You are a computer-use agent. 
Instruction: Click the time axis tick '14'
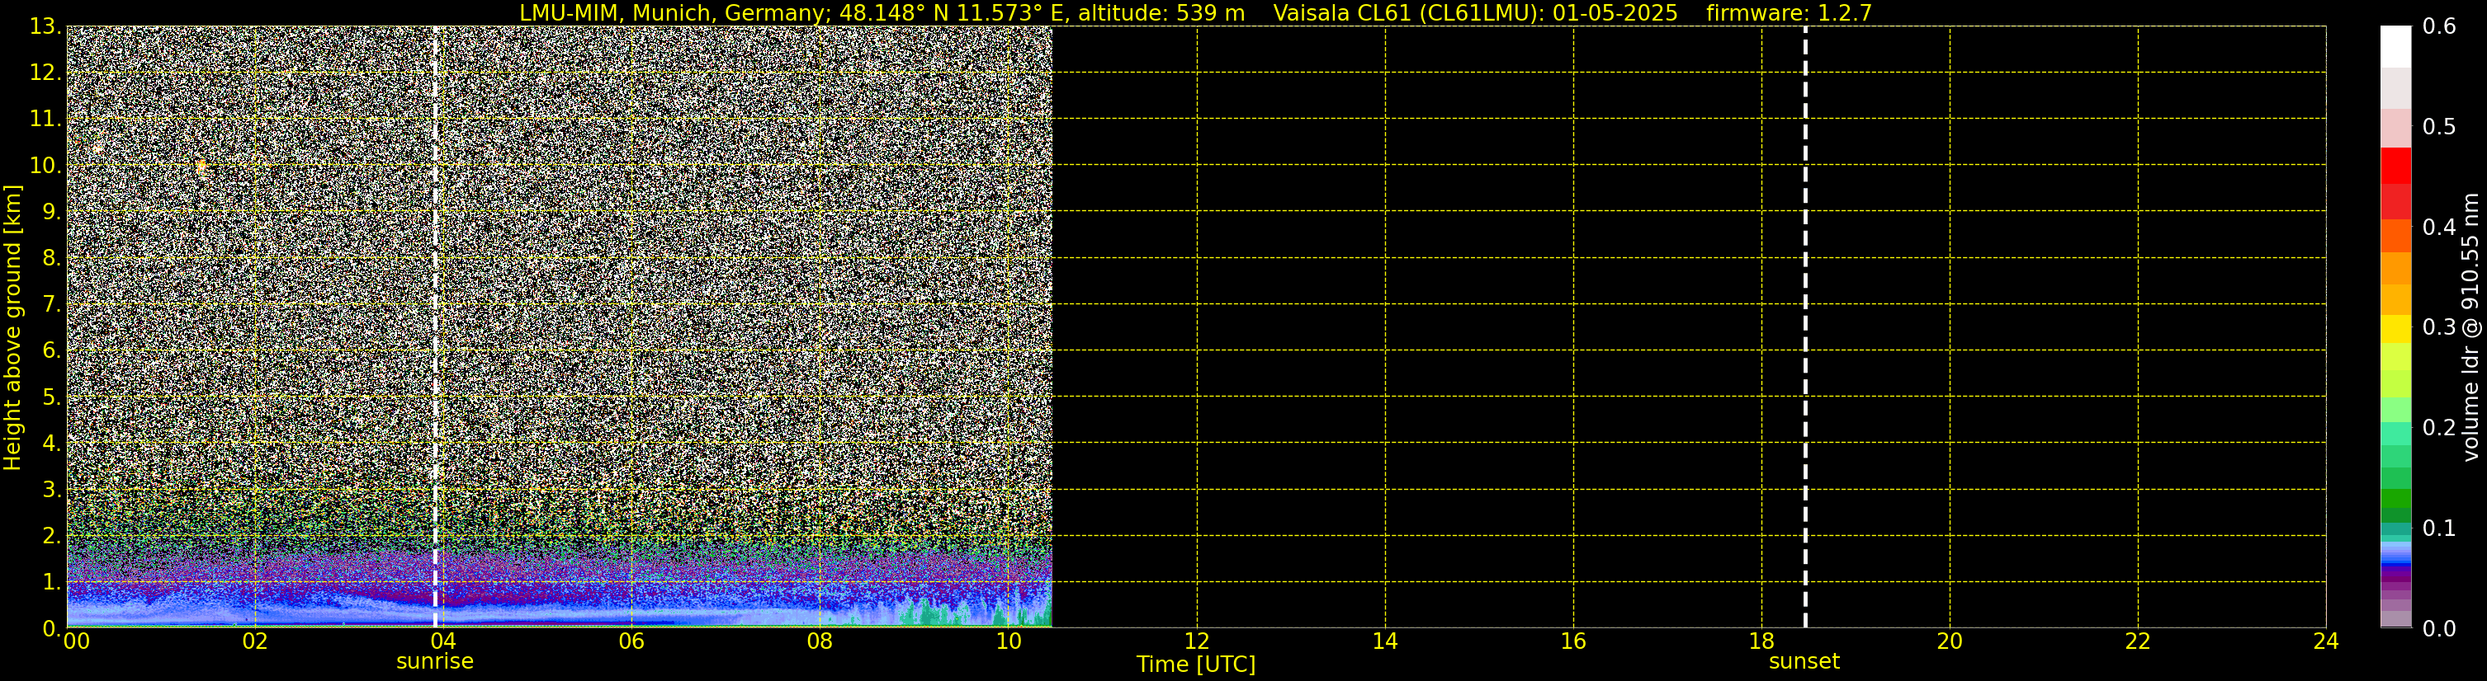(1384, 641)
